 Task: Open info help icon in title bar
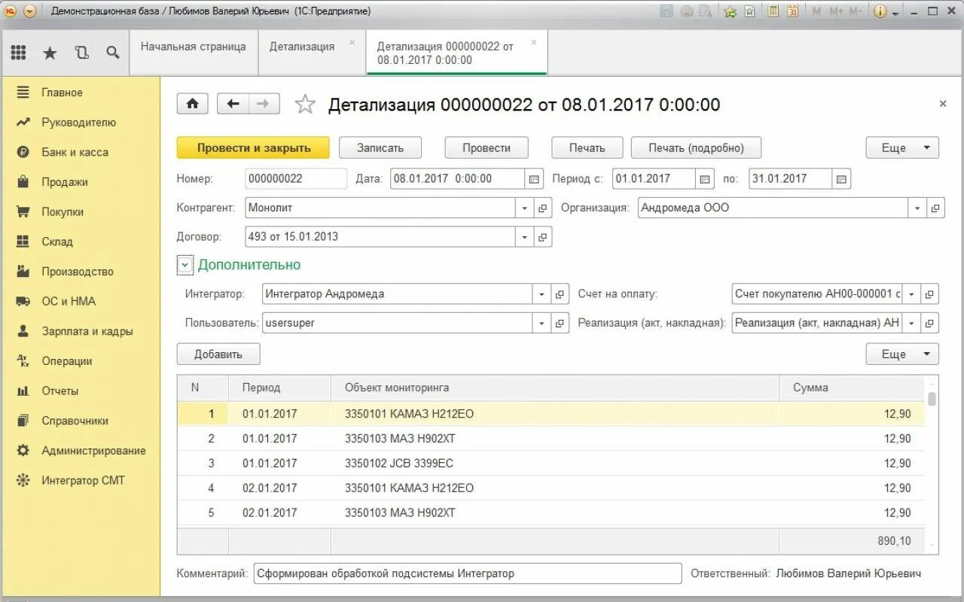click(x=880, y=11)
